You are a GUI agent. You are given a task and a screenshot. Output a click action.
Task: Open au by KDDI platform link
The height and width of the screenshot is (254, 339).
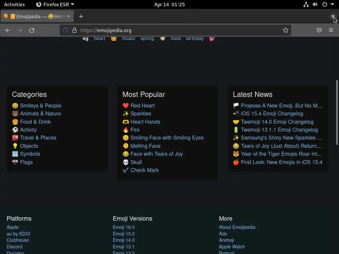tap(19, 234)
